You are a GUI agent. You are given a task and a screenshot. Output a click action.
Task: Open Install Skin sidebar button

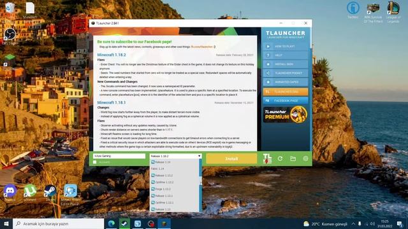click(286, 64)
